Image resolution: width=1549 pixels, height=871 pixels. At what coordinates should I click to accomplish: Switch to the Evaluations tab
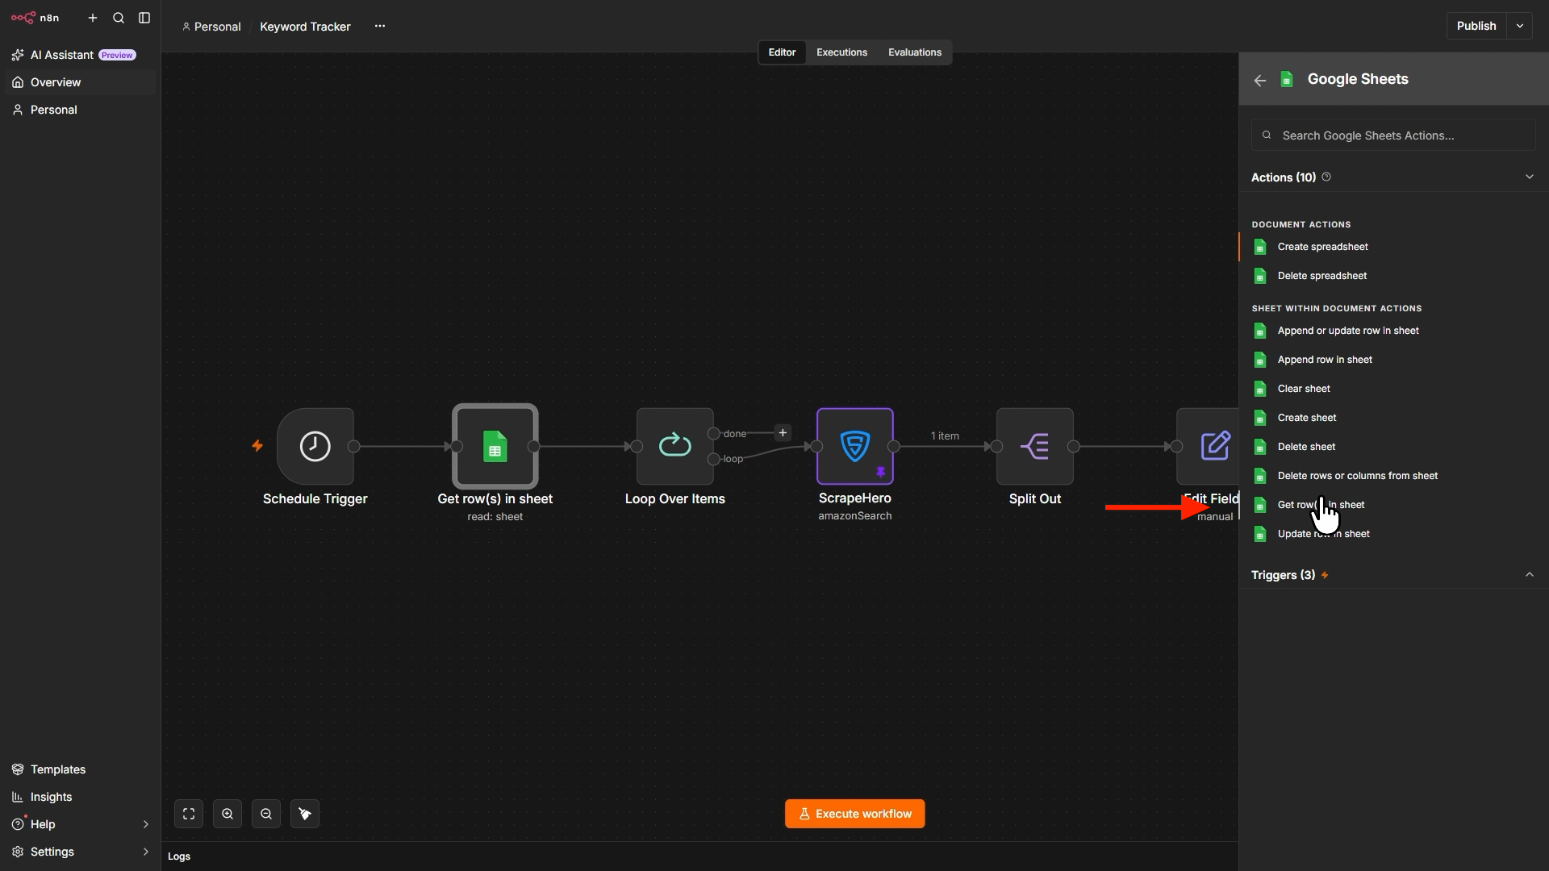pyautogui.click(x=914, y=52)
